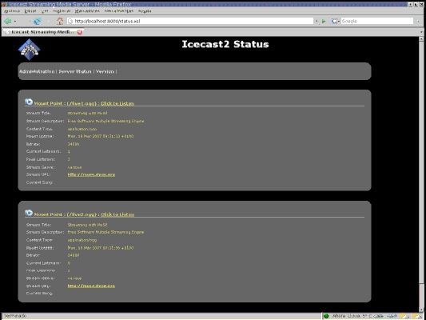The width and height of the screenshot is (426, 320).
Task: Open the Server Status link
Action: tap(75, 71)
